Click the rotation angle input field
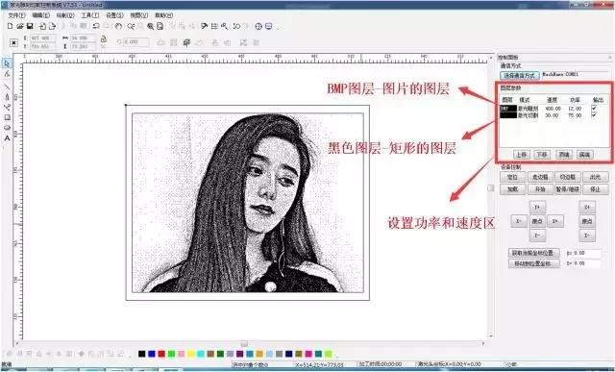The height and width of the screenshot is (372, 615). point(135,42)
